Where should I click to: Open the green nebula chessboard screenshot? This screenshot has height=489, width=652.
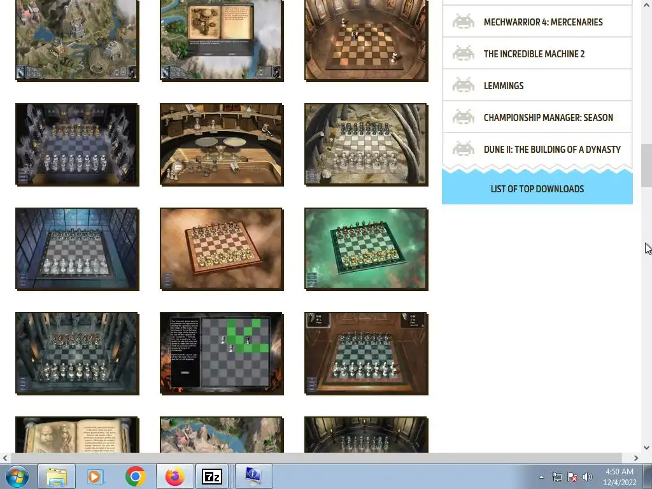pos(366,249)
